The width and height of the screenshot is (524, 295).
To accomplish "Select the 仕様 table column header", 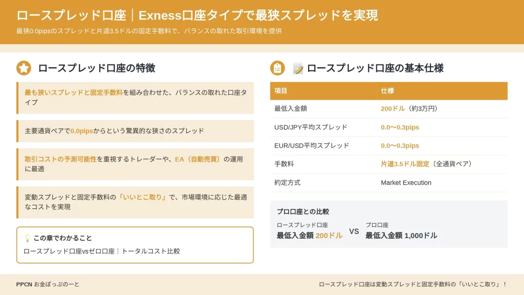I will (442, 91).
